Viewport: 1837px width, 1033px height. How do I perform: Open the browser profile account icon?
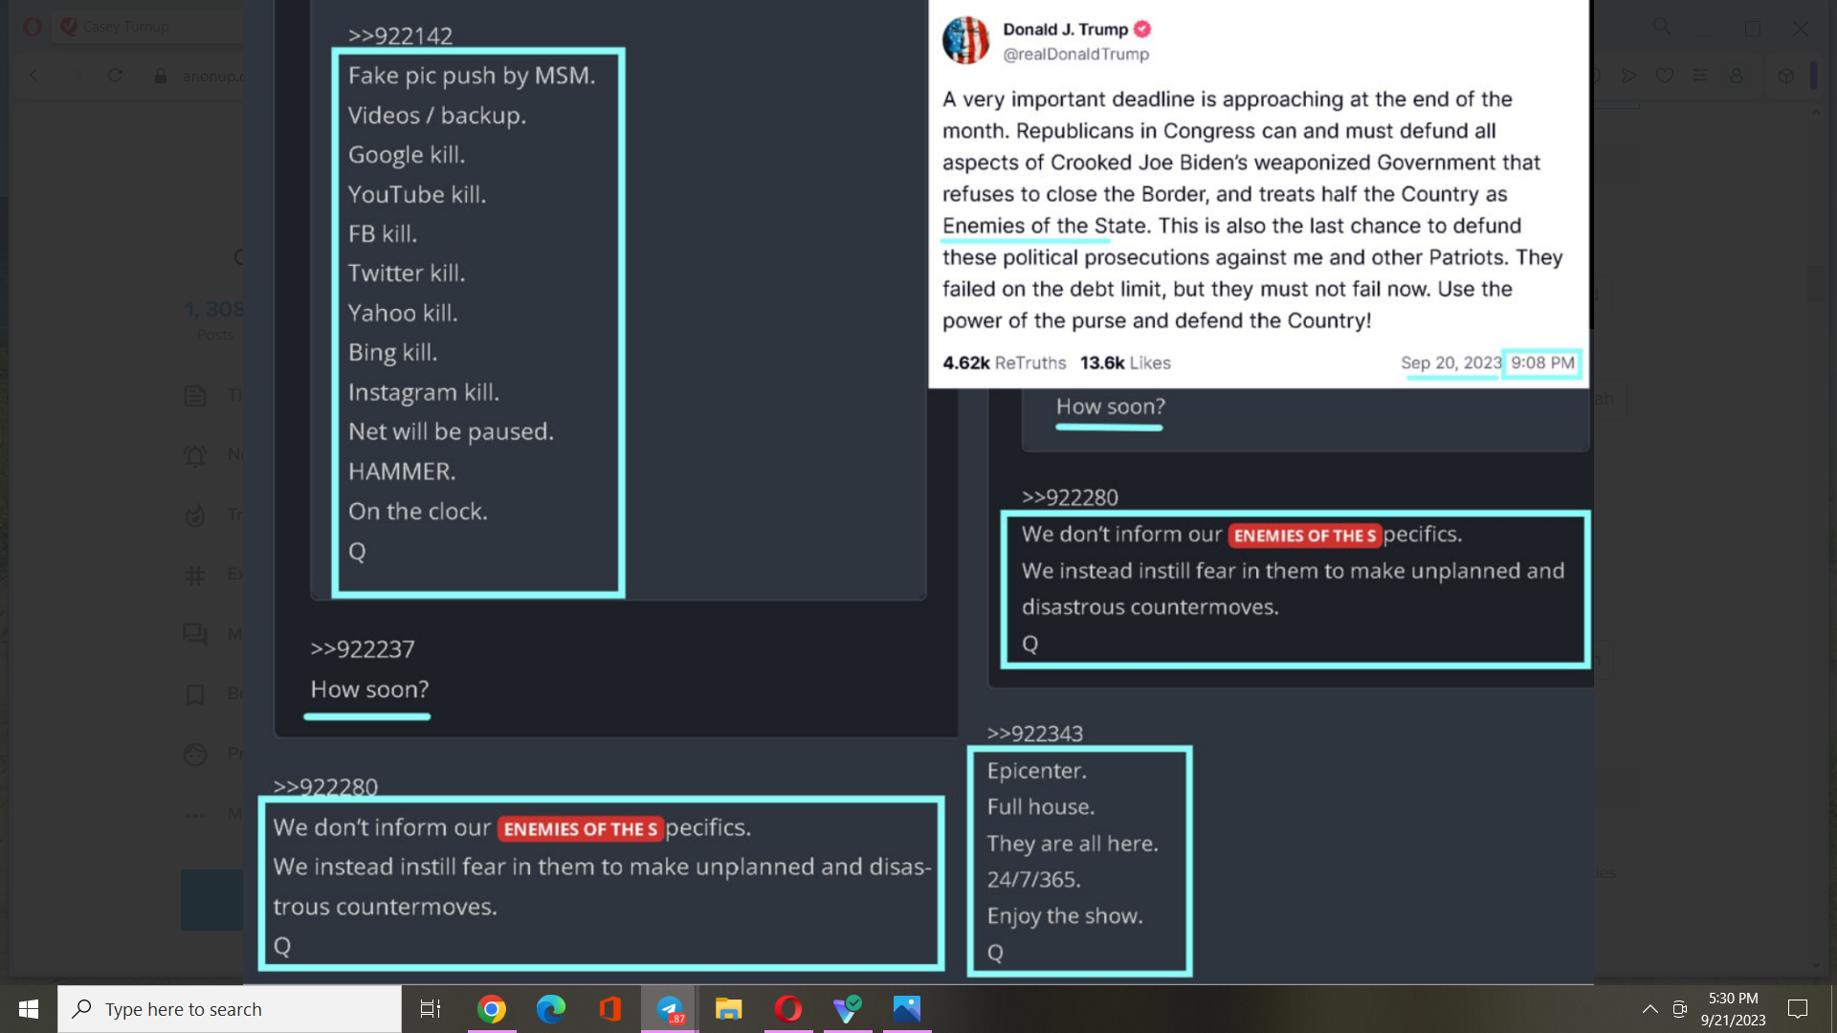1737,76
